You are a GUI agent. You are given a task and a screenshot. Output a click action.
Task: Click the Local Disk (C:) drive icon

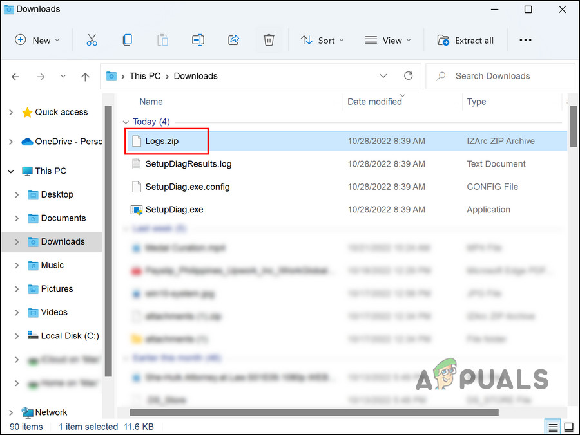click(x=33, y=335)
